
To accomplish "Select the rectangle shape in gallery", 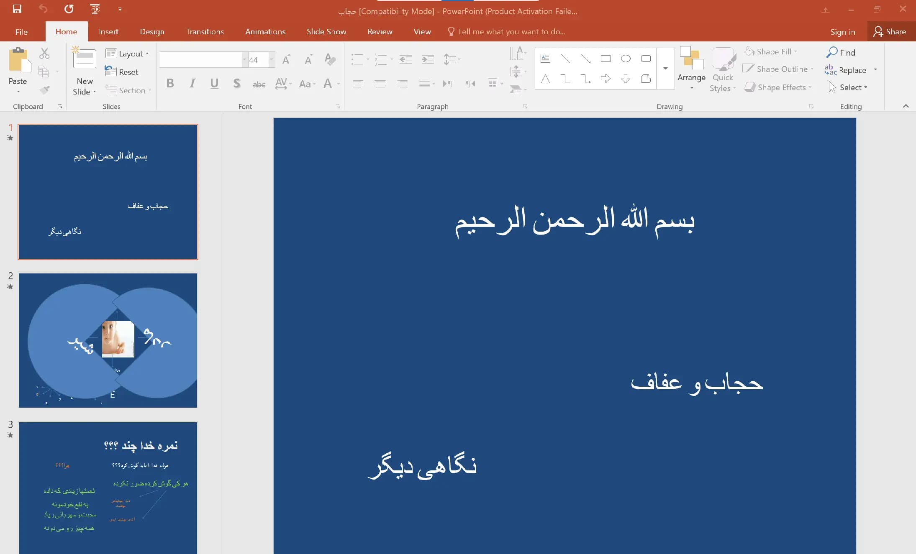I will pyautogui.click(x=606, y=59).
